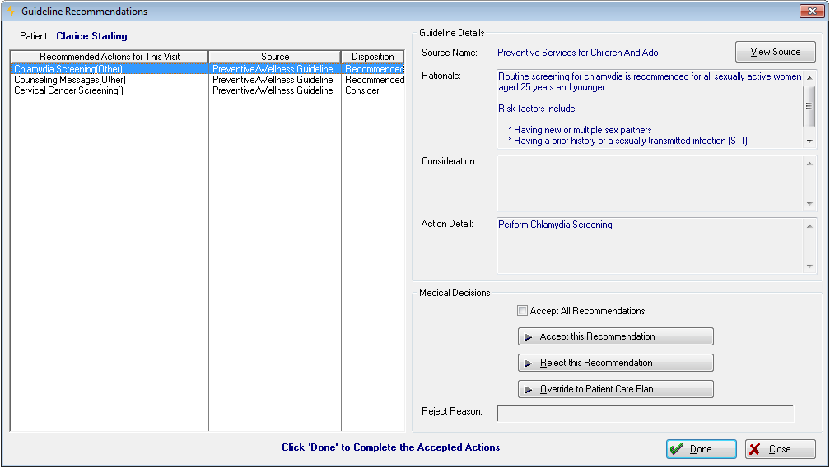
Task: Click Action Detail scrollbar down arrow
Action: click(809, 266)
